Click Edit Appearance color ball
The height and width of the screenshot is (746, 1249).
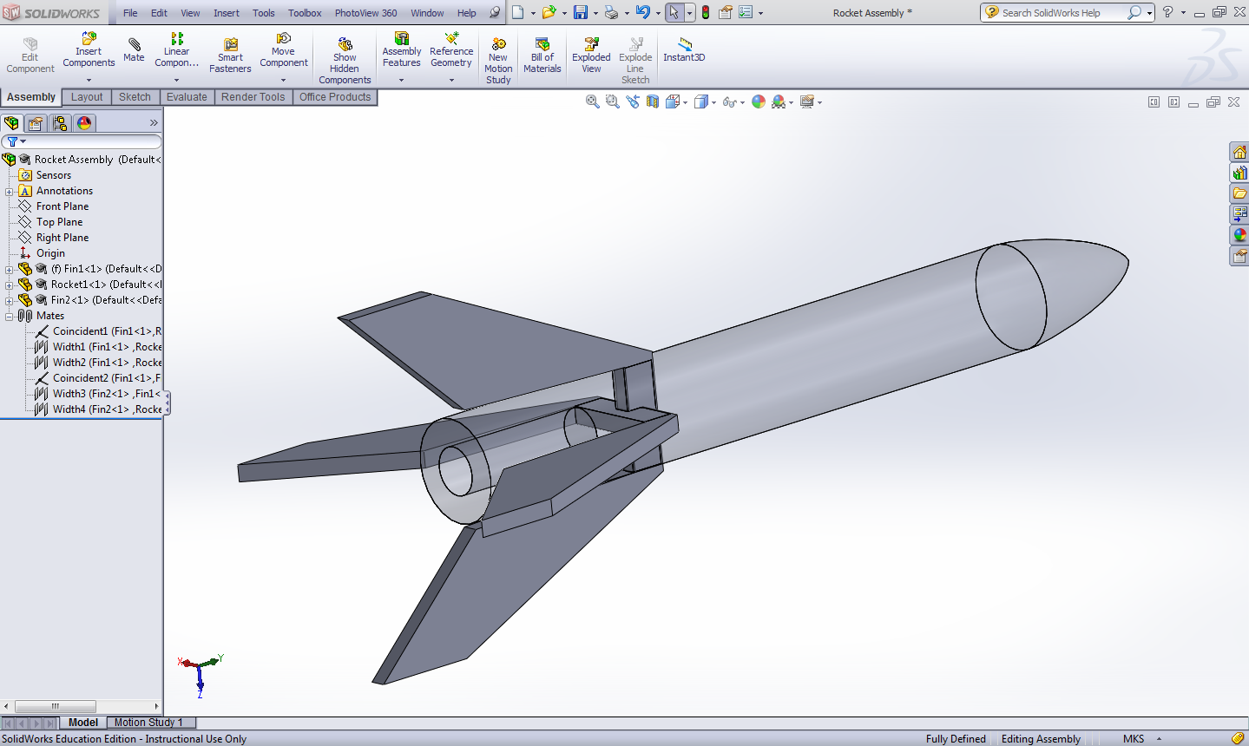759,101
